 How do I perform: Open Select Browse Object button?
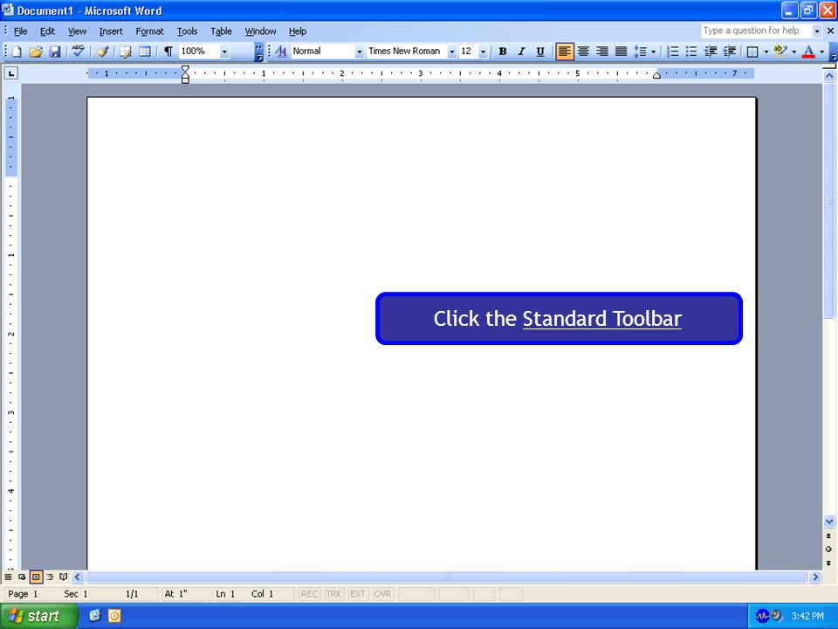(x=829, y=550)
